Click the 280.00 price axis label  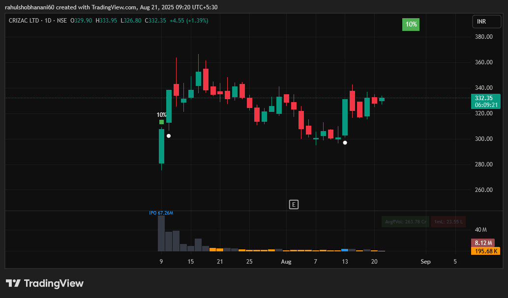pyautogui.click(x=484, y=164)
